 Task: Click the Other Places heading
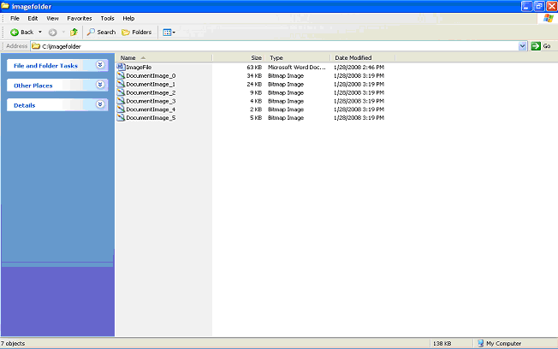click(33, 86)
